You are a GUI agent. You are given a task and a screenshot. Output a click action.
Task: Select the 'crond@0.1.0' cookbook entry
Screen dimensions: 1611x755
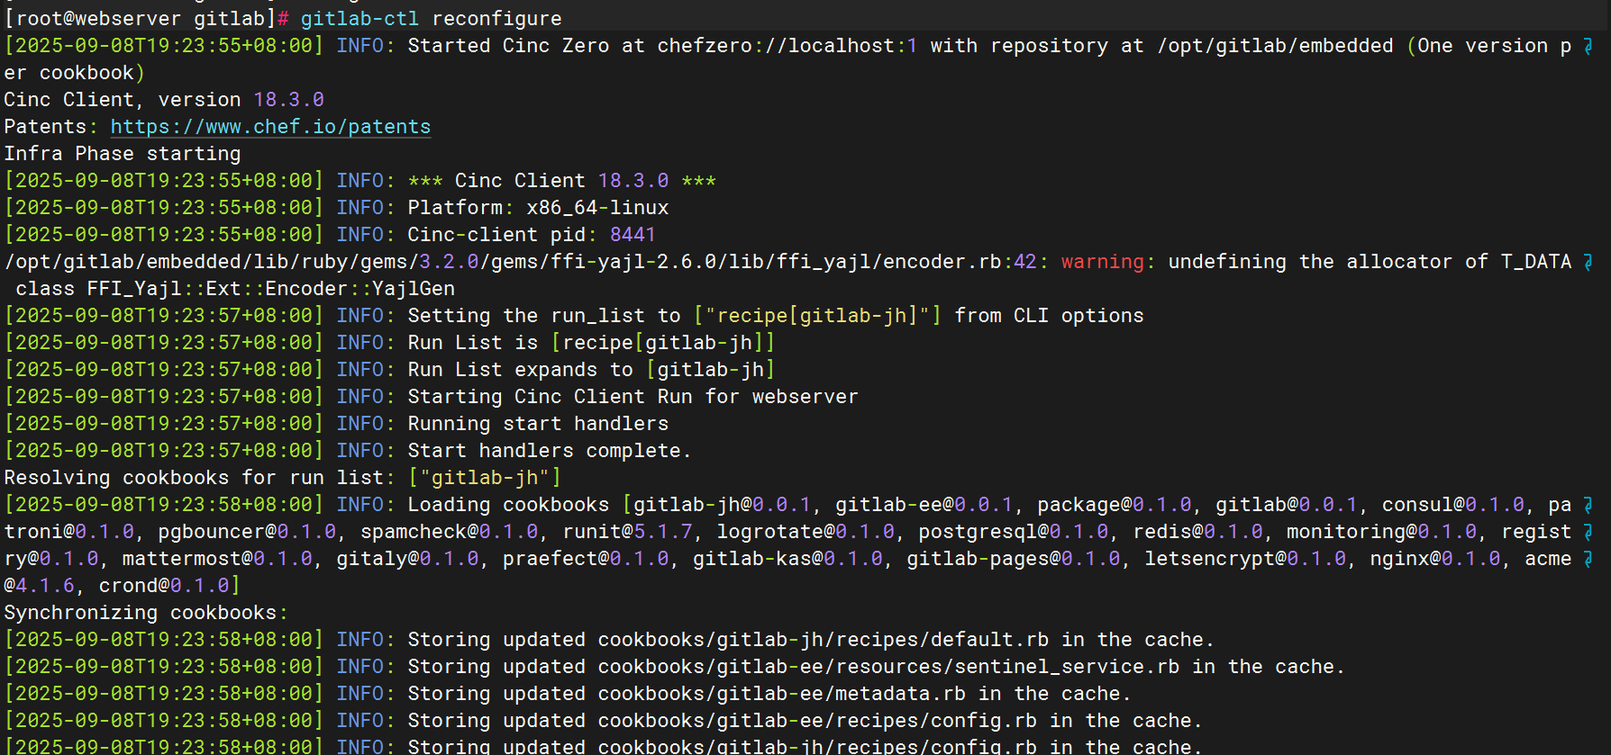(164, 586)
